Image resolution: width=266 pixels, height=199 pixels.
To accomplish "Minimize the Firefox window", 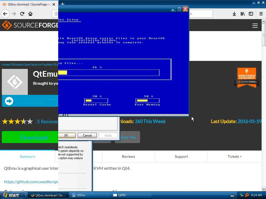I will pyautogui.click(x=254, y=3).
